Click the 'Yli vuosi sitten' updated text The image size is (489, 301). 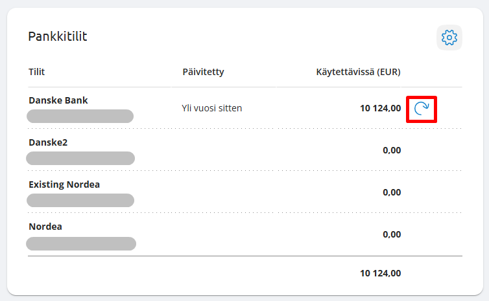(212, 108)
